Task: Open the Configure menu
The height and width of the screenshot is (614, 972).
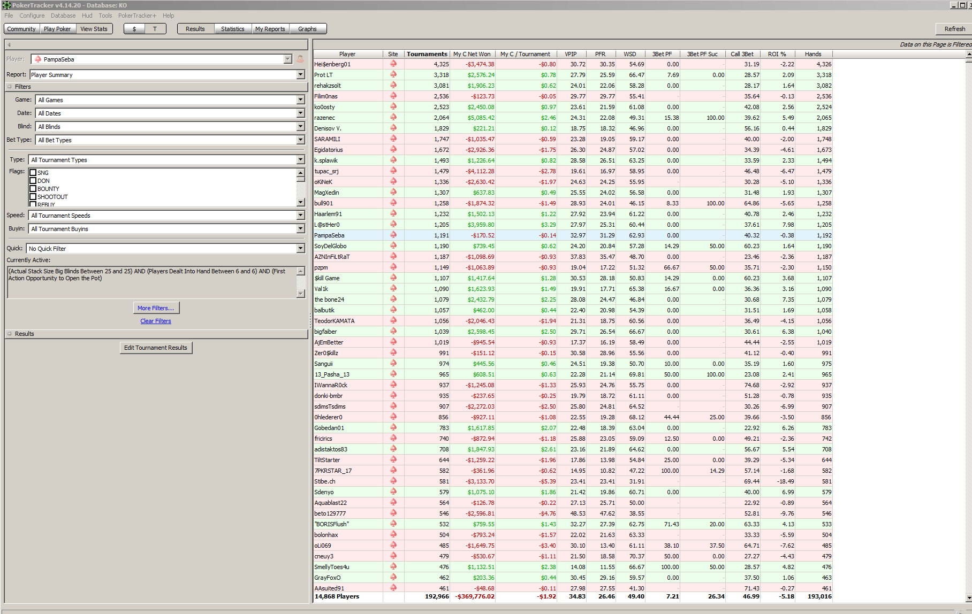Action: point(32,16)
